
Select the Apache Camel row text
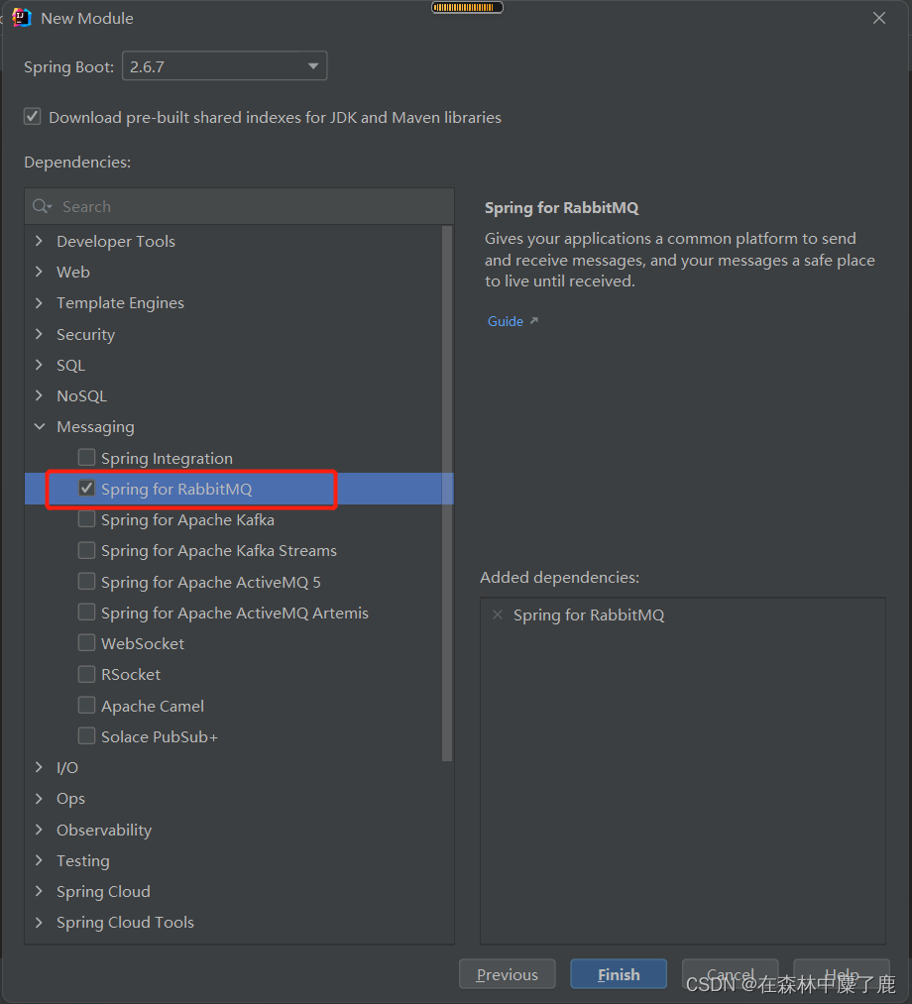pos(153,707)
